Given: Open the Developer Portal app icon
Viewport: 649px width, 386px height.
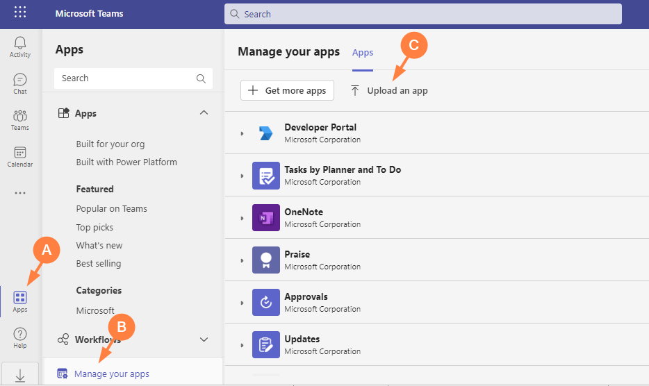Looking at the screenshot, I should click(265, 133).
